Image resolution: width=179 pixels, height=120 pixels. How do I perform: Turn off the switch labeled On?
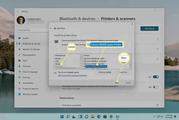(x=156, y=77)
